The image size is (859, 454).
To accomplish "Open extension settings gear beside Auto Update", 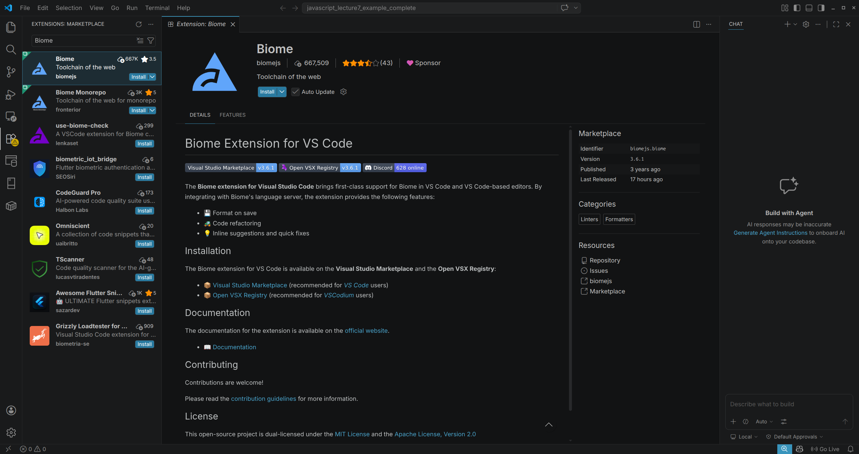I will click(344, 92).
